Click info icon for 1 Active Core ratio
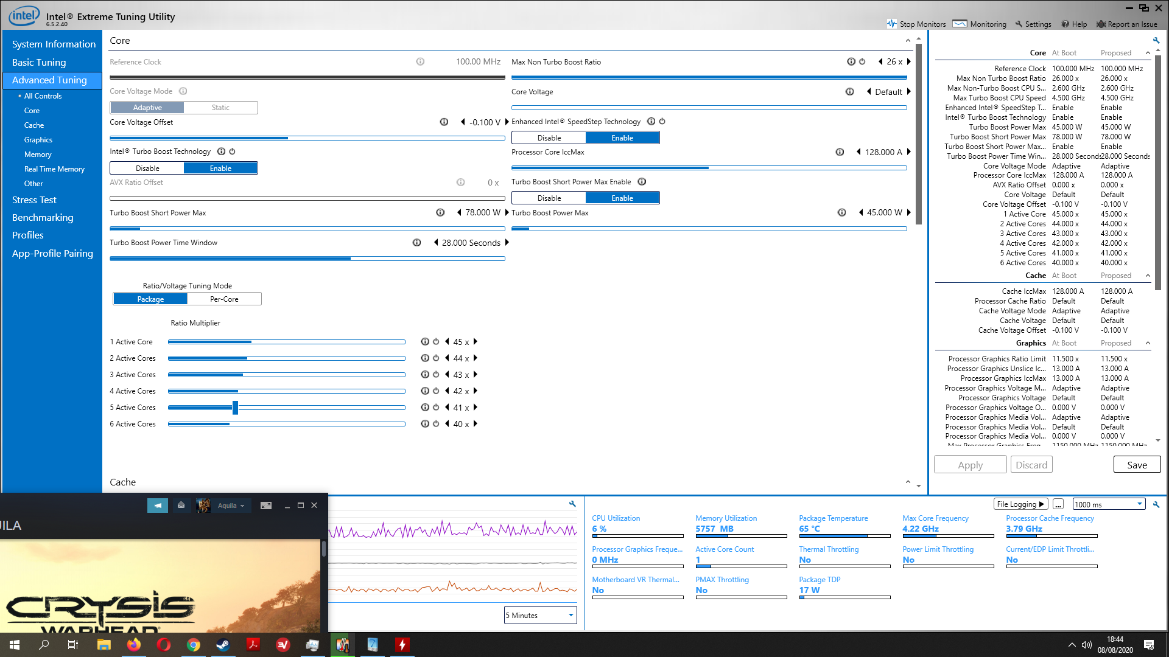1169x657 pixels. point(425,342)
